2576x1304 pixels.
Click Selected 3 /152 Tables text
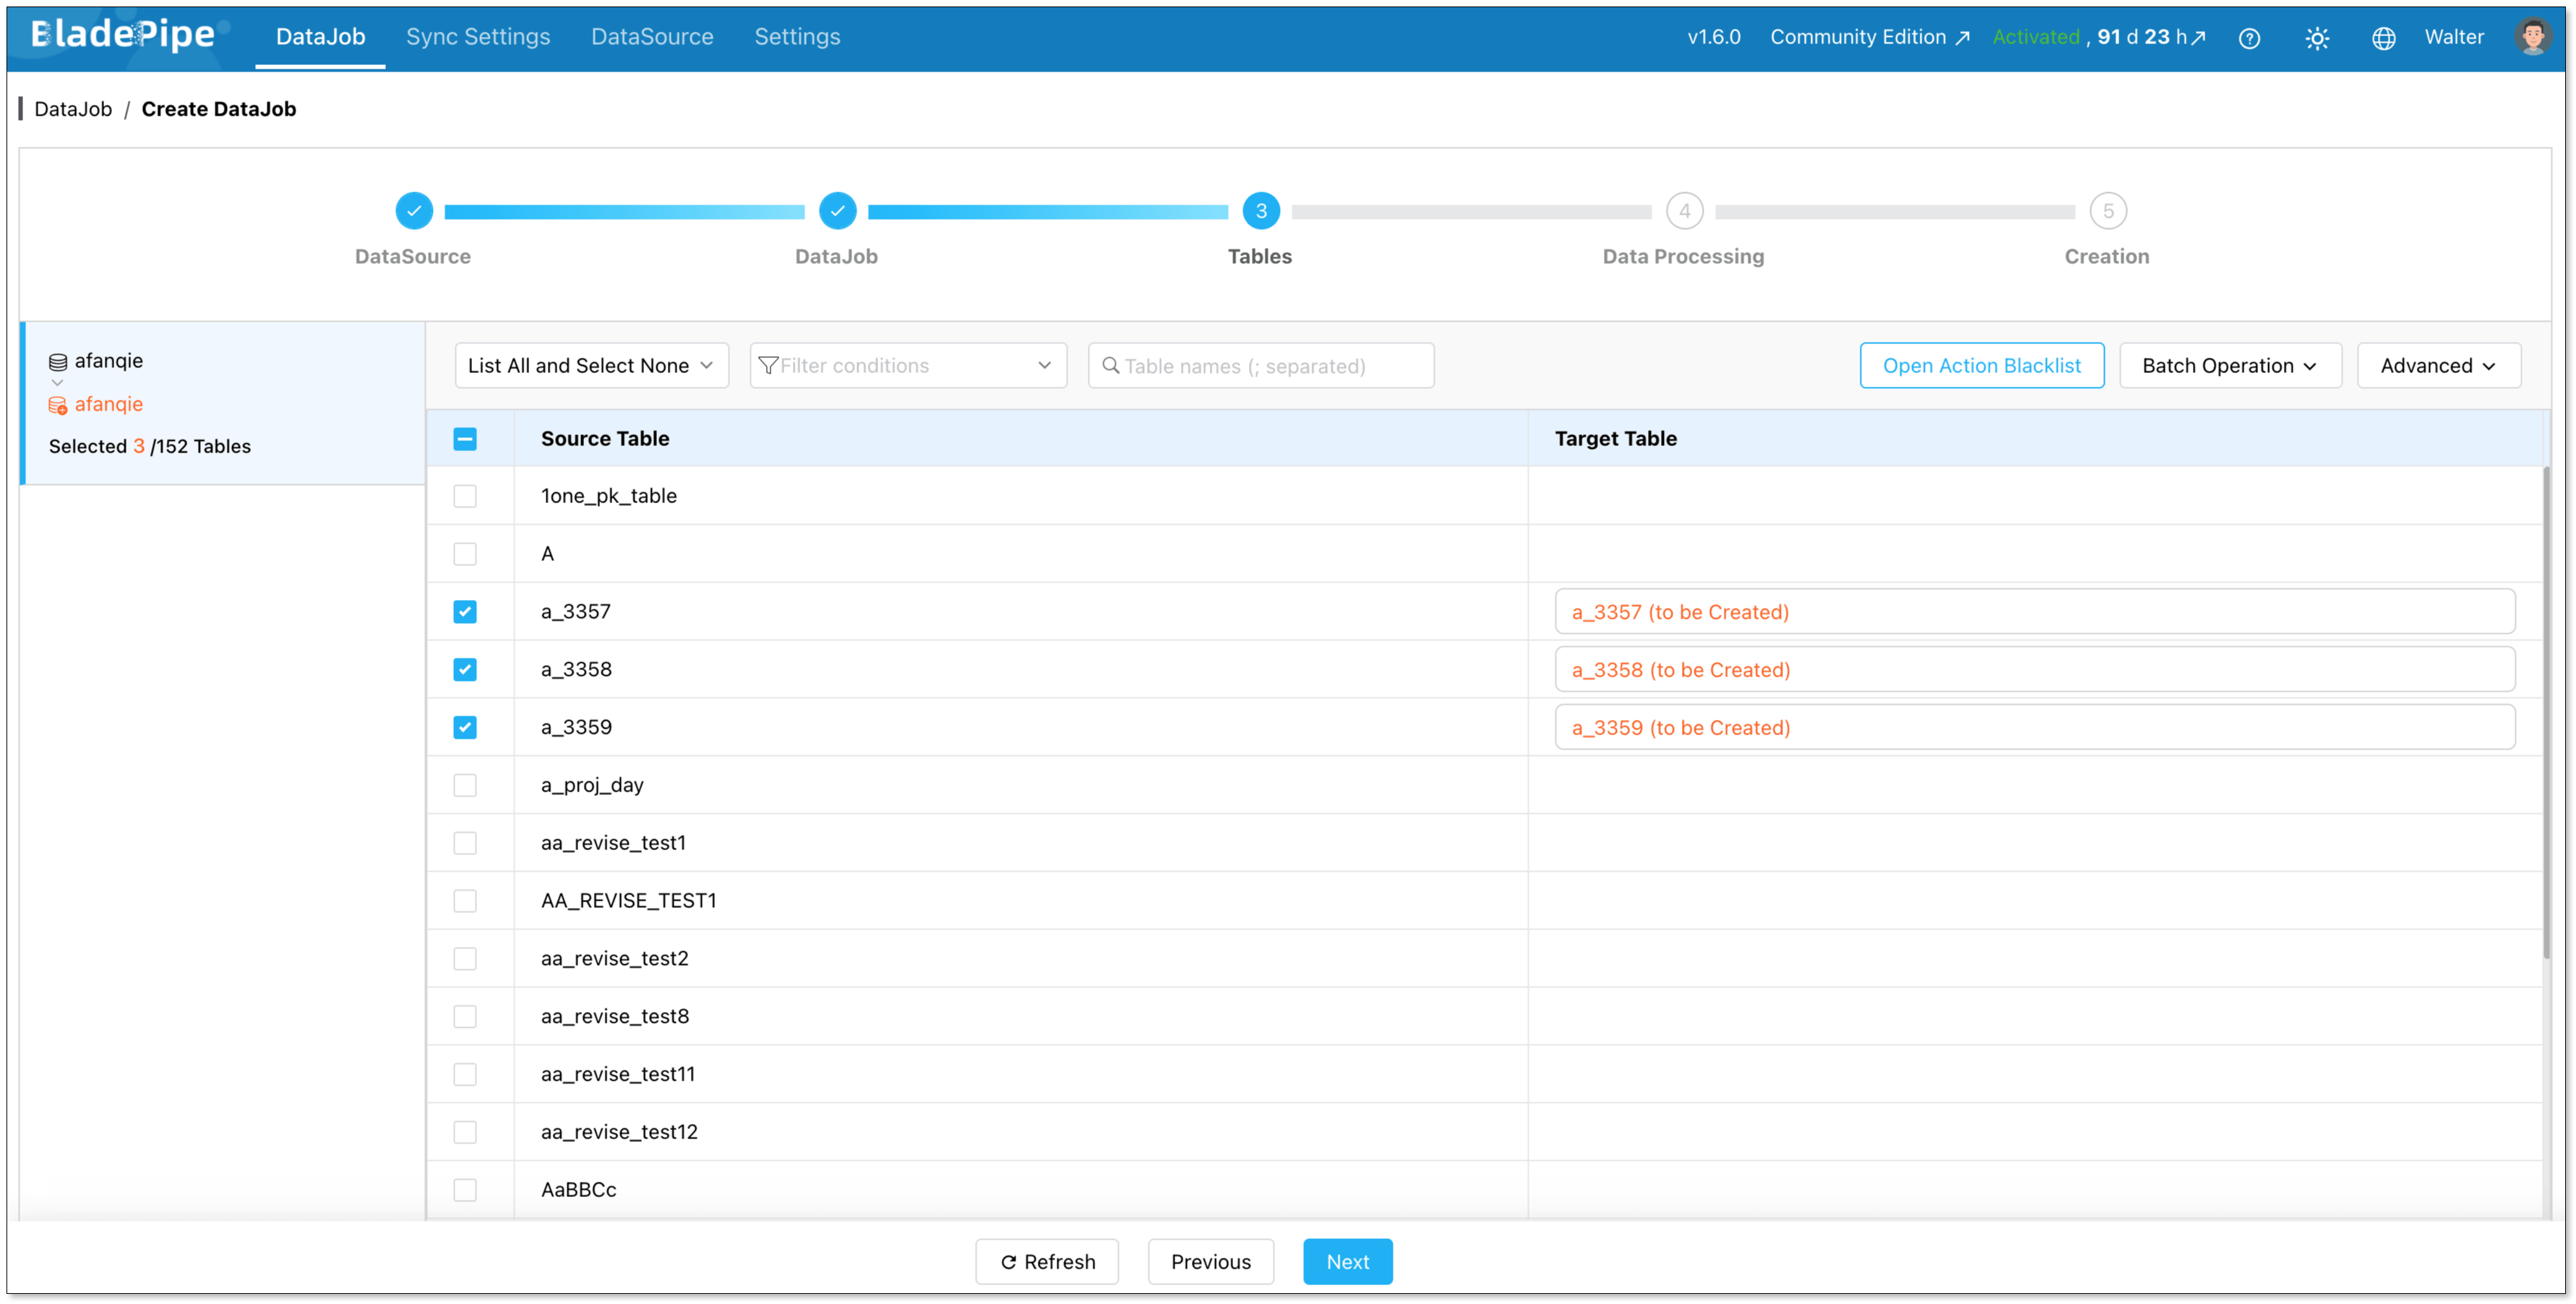coord(150,447)
